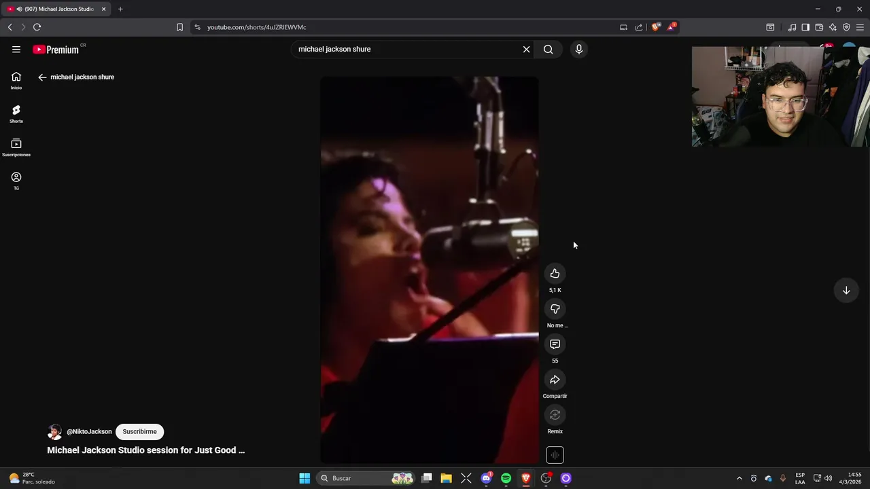Open the Leo AI sparkle icon
This screenshot has height=489, width=870.
coord(833,27)
